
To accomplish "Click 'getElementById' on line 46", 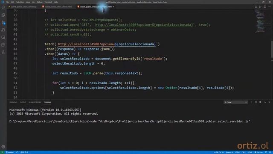I will [126, 59].
